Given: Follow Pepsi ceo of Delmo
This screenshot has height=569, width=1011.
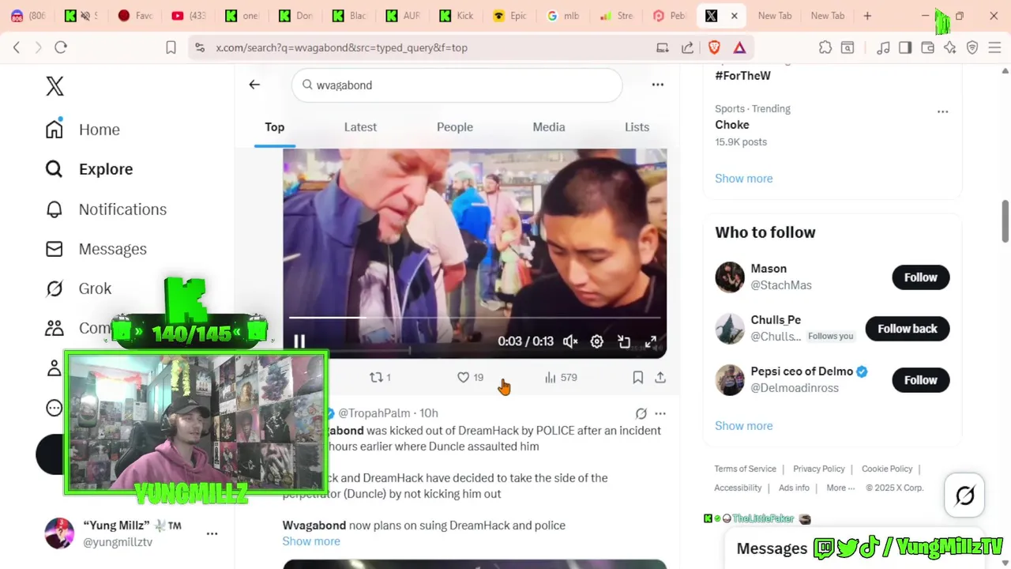Looking at the screenshot, I should pyautogui.click(x=921, y=380).
